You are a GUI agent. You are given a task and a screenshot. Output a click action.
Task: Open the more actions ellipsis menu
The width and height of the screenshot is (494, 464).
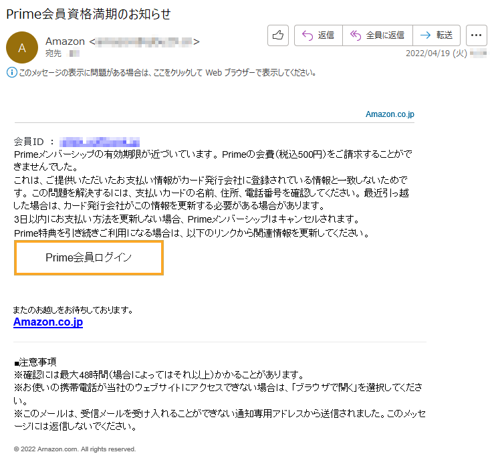[x=477, y=35]
